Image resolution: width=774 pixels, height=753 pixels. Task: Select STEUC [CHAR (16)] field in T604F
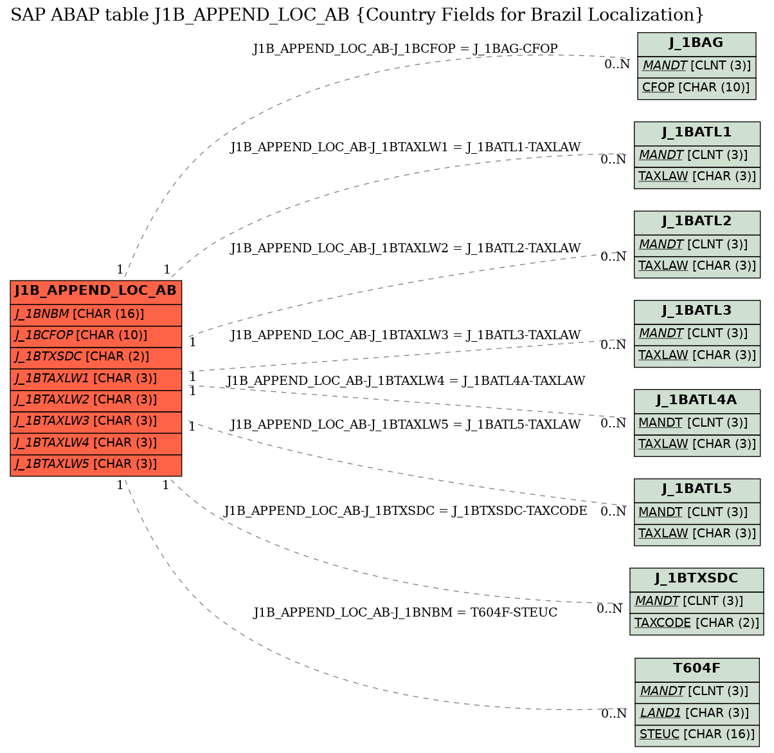tap(697, 735)
